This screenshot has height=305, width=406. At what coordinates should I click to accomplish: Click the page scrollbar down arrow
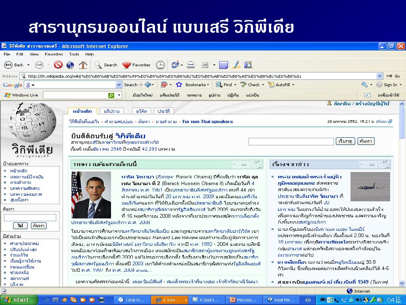tap(402, 283)
